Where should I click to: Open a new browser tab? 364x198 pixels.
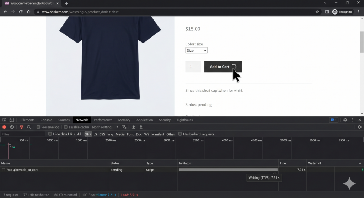(x=66, y=3)
